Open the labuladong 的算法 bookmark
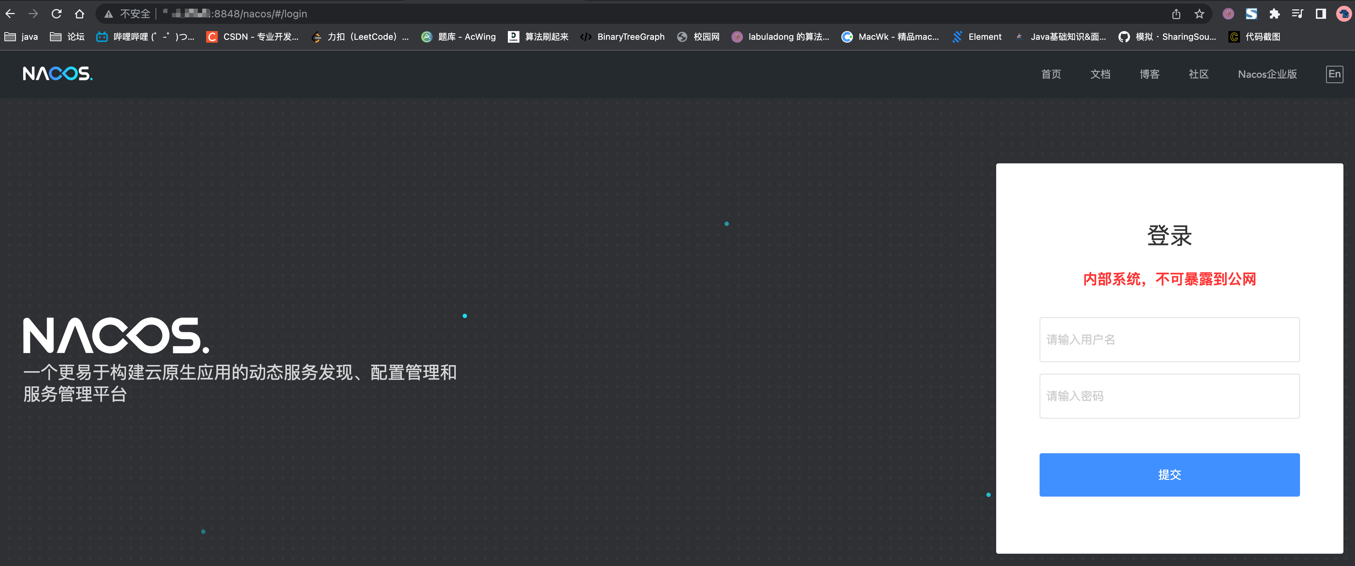This screenshot has height=566, width=1355. tap(781, 37)
